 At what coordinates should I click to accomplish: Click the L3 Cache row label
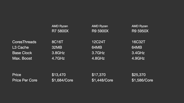pos(20,47)
